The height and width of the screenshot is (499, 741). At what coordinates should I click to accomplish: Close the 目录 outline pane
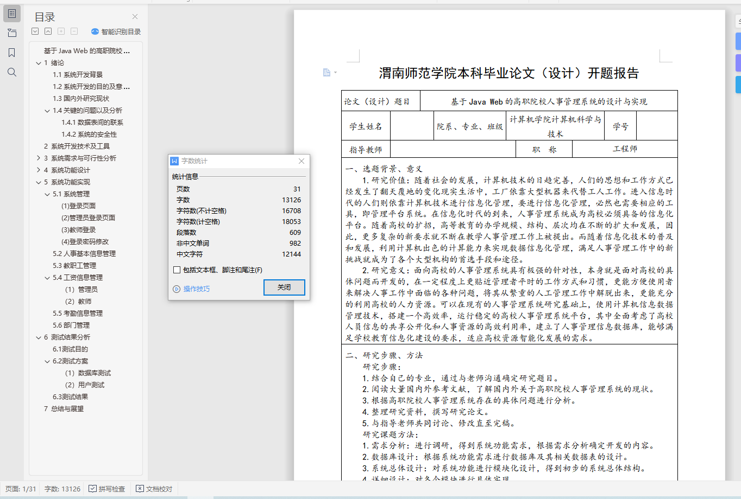(135, 17)
